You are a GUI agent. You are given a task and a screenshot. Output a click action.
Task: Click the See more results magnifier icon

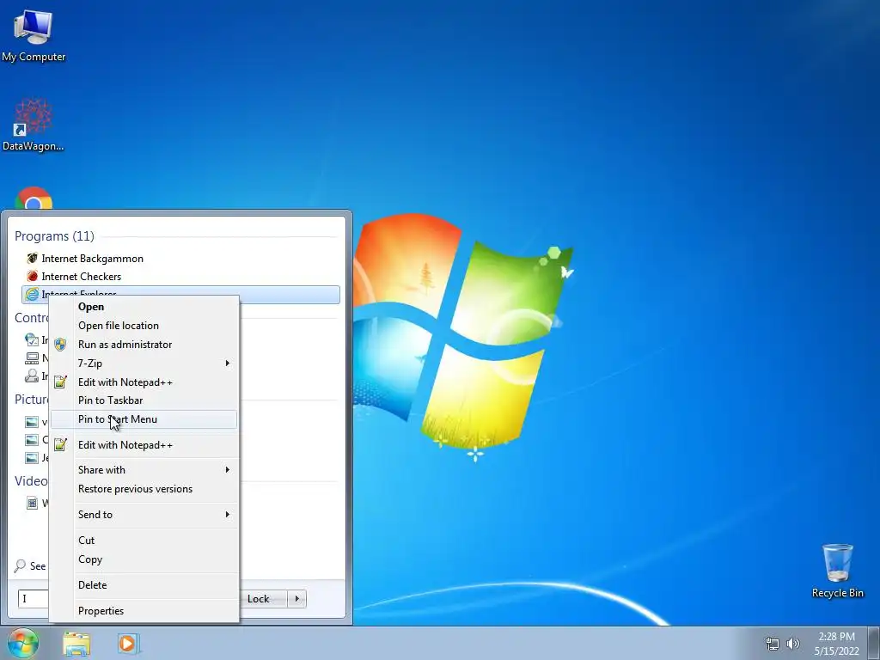click(x=20, y=565)
